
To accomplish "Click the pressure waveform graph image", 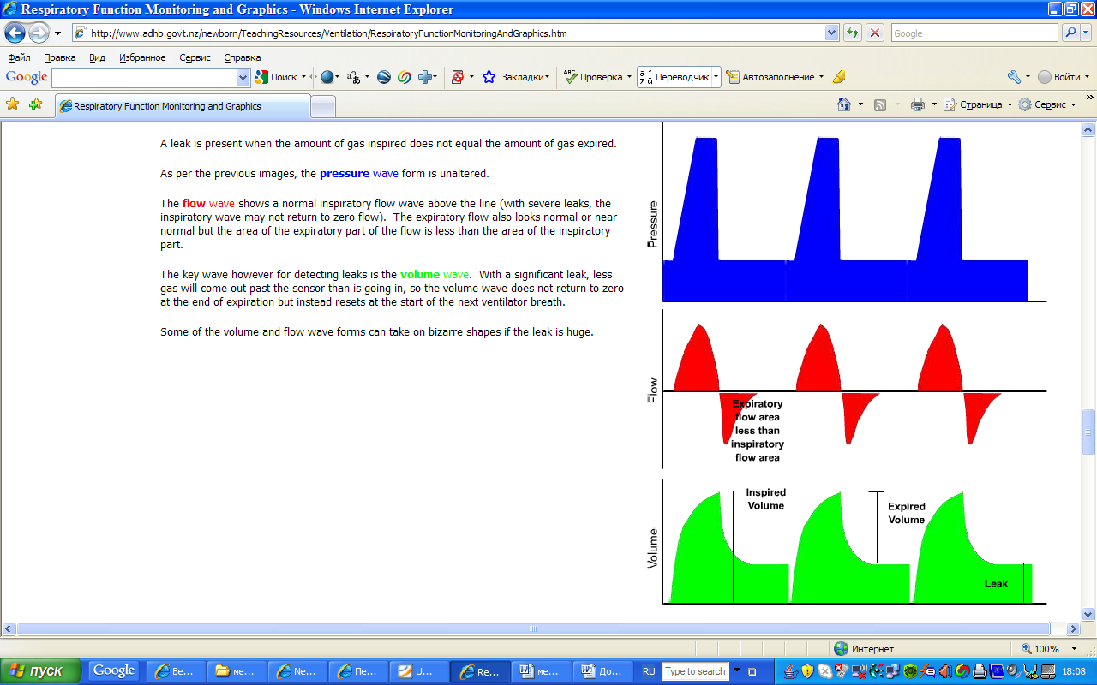I will coord(848,214).
